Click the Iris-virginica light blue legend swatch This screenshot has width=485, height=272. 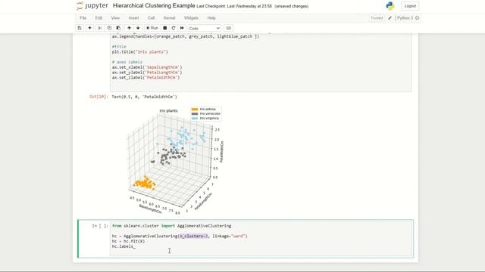195,118
